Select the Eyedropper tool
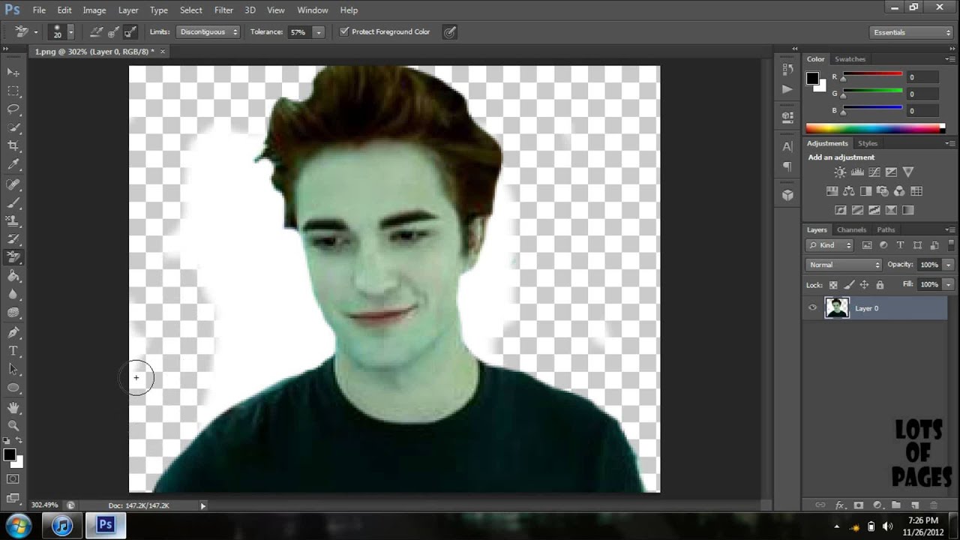The height and width of the screenshot is (540, 960). pyautogui.click(x=13, y=165)
